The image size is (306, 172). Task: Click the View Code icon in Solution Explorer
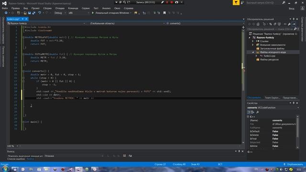[285, 24]
